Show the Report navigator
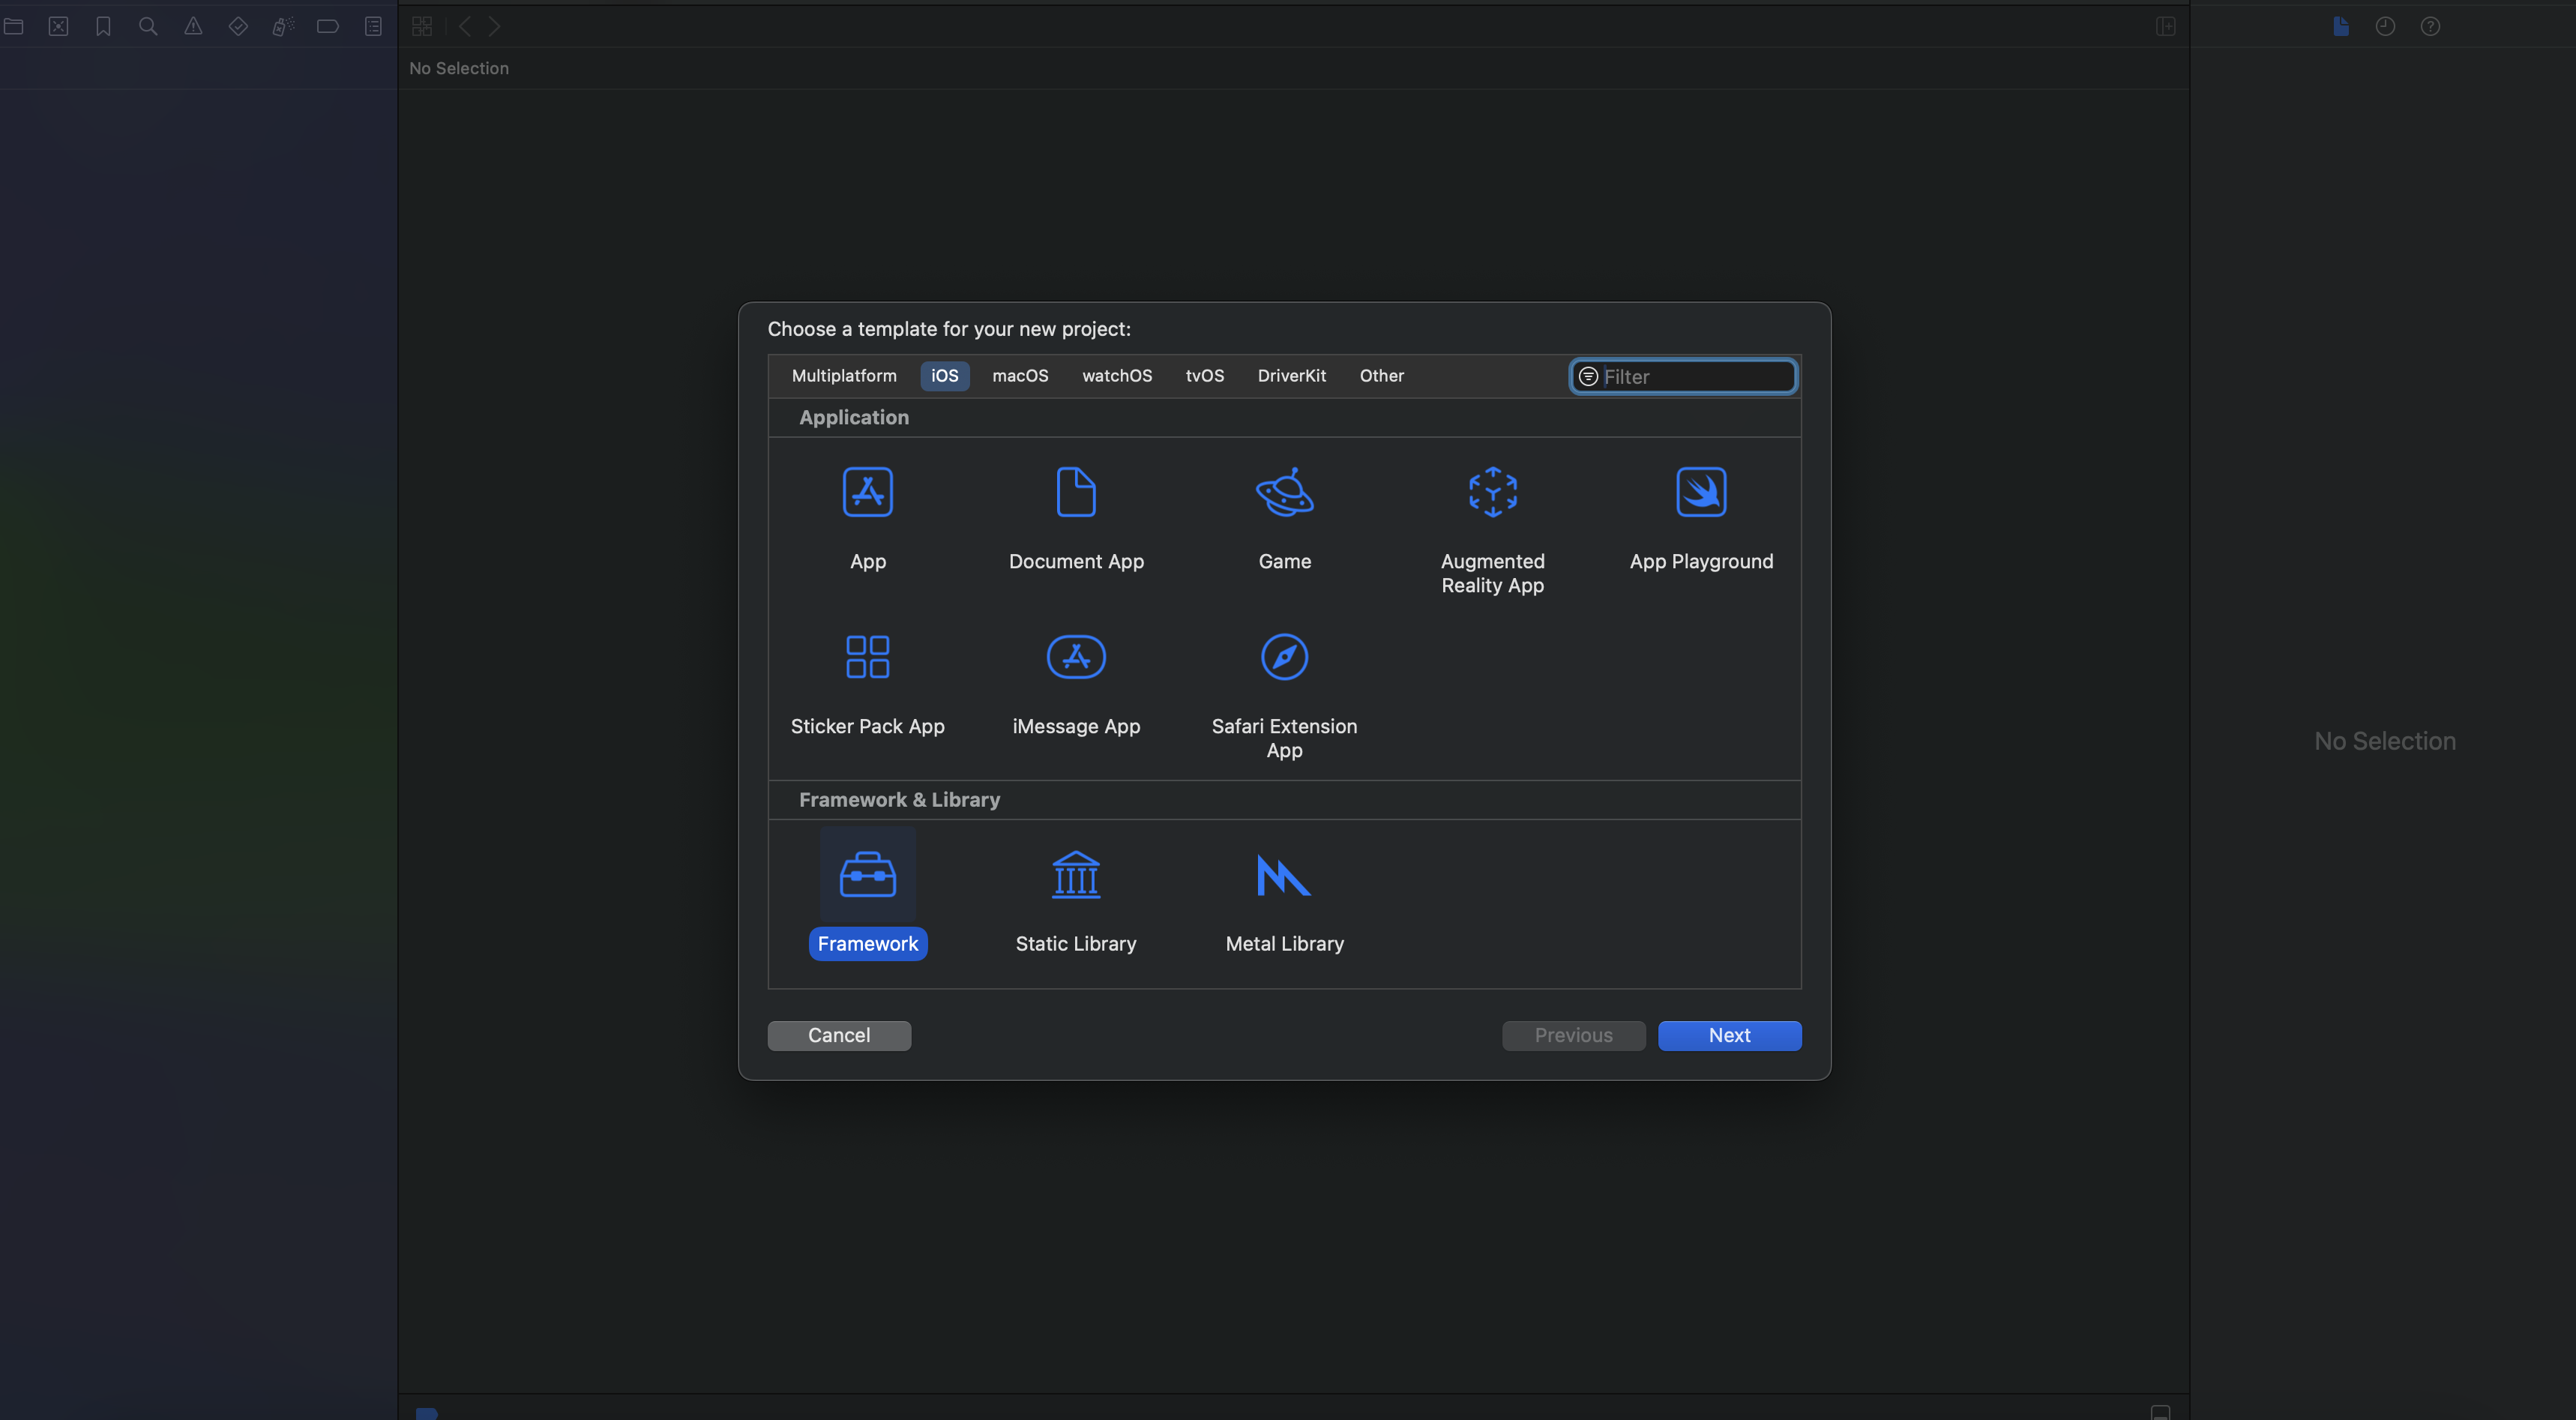The width and height of the screenshot is (2576, 1420). point(373,27)
